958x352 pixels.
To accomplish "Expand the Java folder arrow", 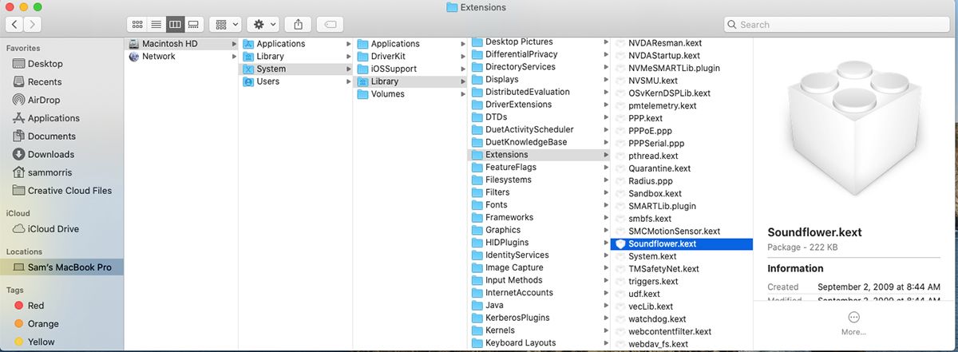I will click(x=606, y=306).
